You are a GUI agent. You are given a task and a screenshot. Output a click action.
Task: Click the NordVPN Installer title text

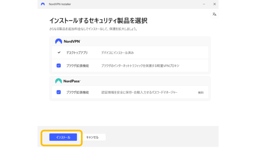pyautogui.click(x=60, y=4)
